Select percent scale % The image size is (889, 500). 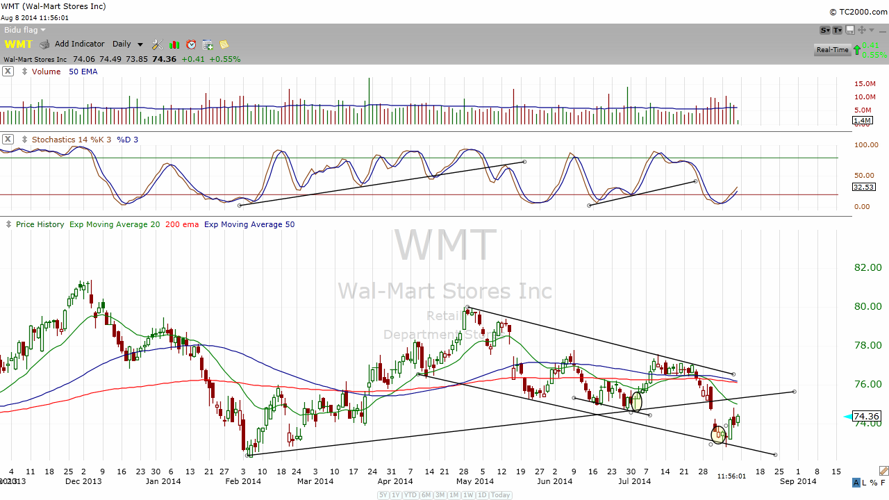[874, 483]
